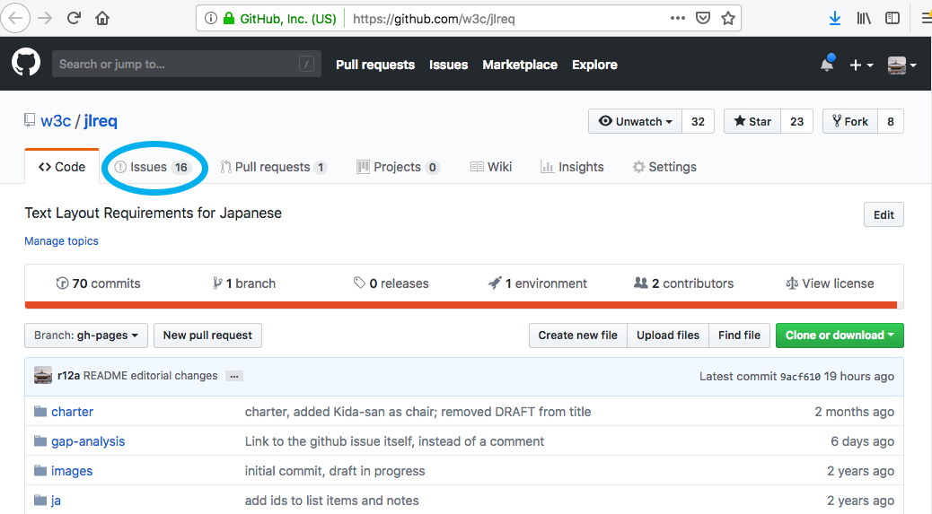Screen dimensions: 932x514
Task: Star the jlreq repository
Action: [752, 122]
